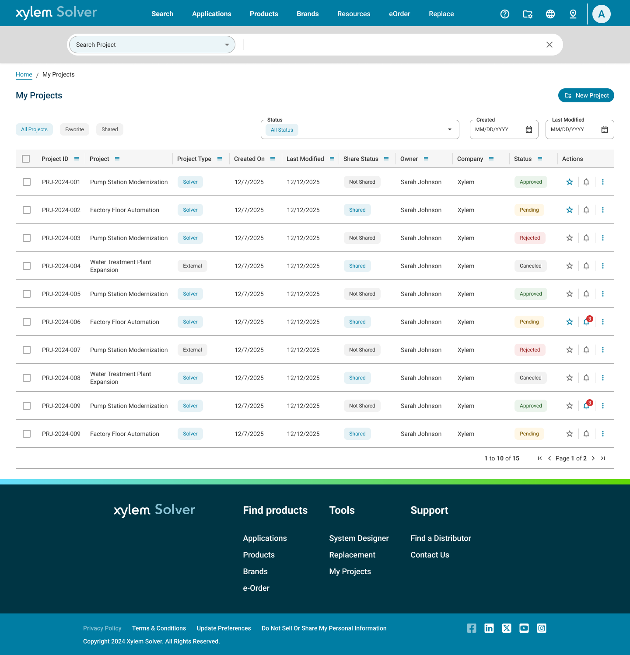Open the Help icon in the header
This screenshot has height=655, width=630.
coord(505,14)
